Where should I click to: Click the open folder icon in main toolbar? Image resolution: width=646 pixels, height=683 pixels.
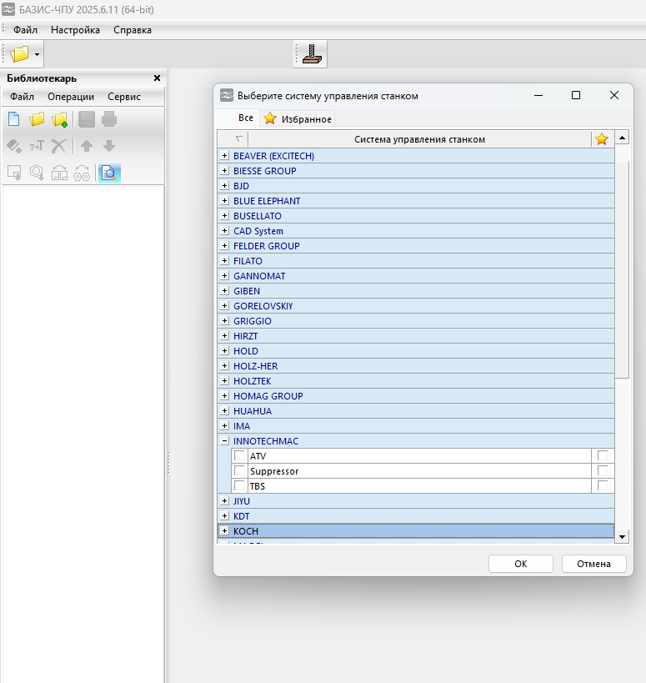coord(20,54)
